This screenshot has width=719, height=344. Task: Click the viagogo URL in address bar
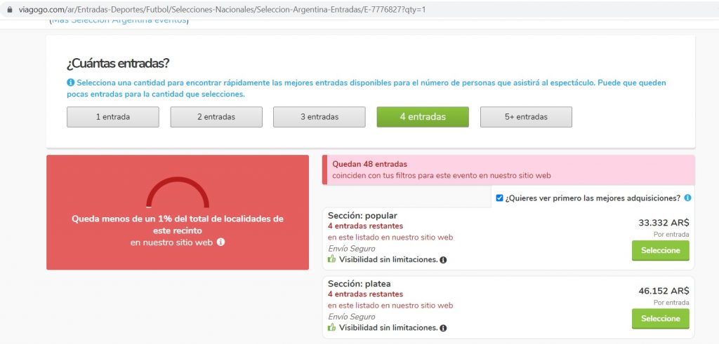pos(218,10)
